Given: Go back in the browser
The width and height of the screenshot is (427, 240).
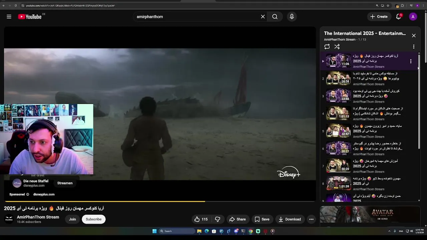Looking at the screenshot, I should click(4, 6).
